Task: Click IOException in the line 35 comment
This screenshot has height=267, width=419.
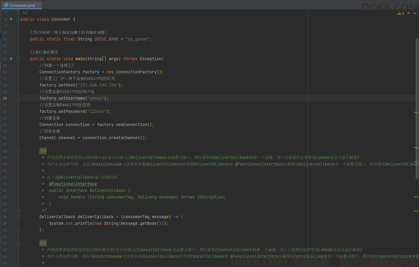Action: point(211,197)
